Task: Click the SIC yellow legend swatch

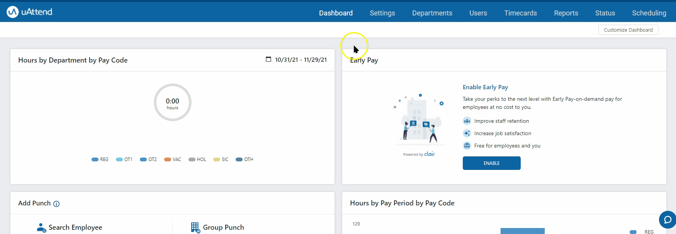Action: point(217,159)
